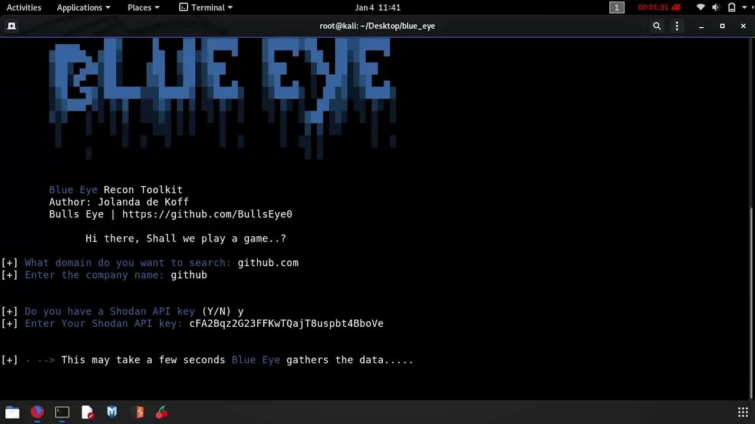Open the Firefox browser dock icon
755x424 pixels.
click(x=37, y=412)
